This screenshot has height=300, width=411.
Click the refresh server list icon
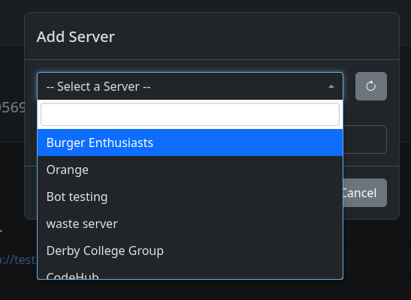(x=371, y=86)
